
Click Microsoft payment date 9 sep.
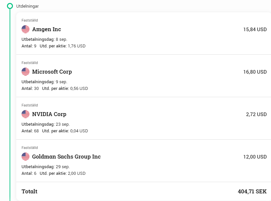(x=61, y=82)
